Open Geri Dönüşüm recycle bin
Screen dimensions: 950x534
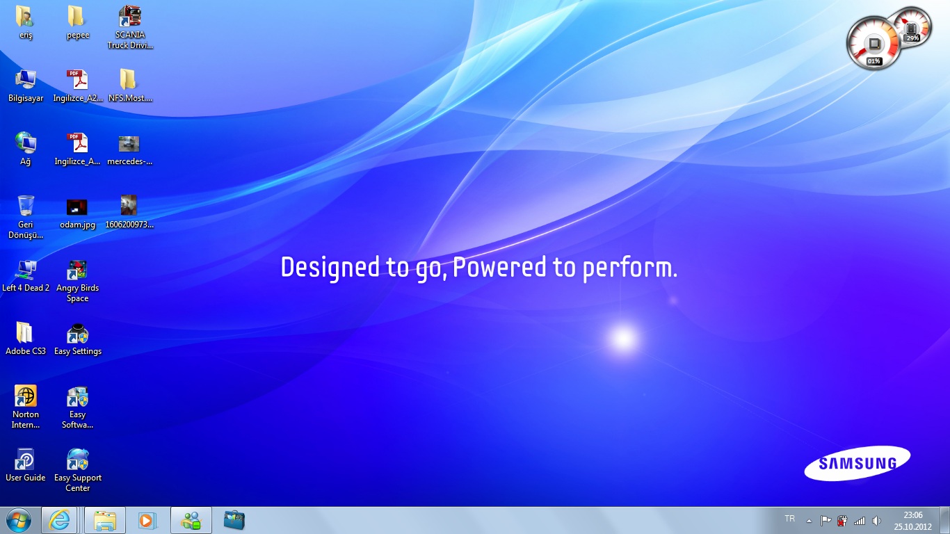[x=26, y=217]
